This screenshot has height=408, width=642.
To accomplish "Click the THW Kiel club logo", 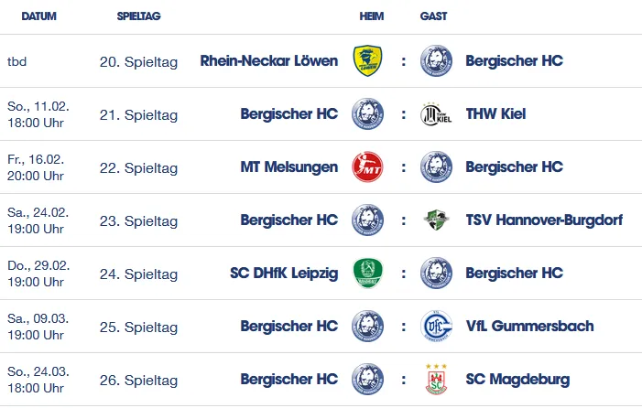I will (x=436, y=114).
